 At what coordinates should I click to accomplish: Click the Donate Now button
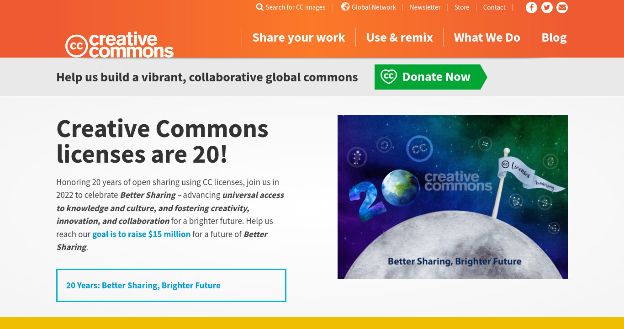point(431,77)
